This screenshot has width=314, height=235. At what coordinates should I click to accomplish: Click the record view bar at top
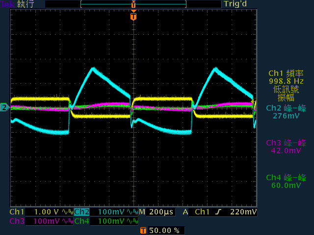(x=133, y=4)
